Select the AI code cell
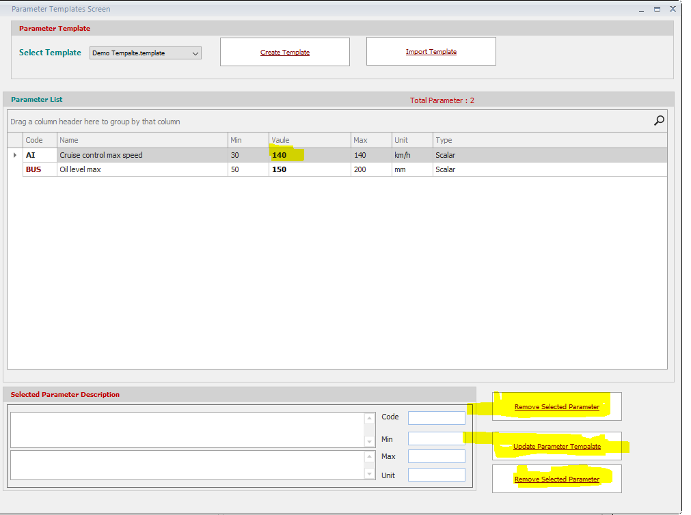 pyautogui.click(x=40, y=155)
